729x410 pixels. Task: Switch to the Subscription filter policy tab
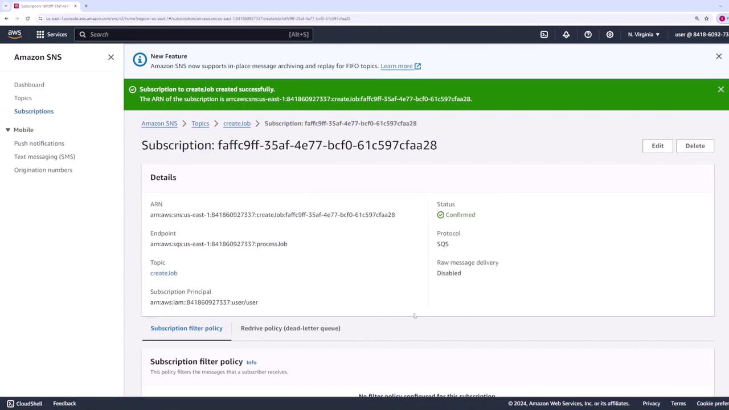click(186, 328)
